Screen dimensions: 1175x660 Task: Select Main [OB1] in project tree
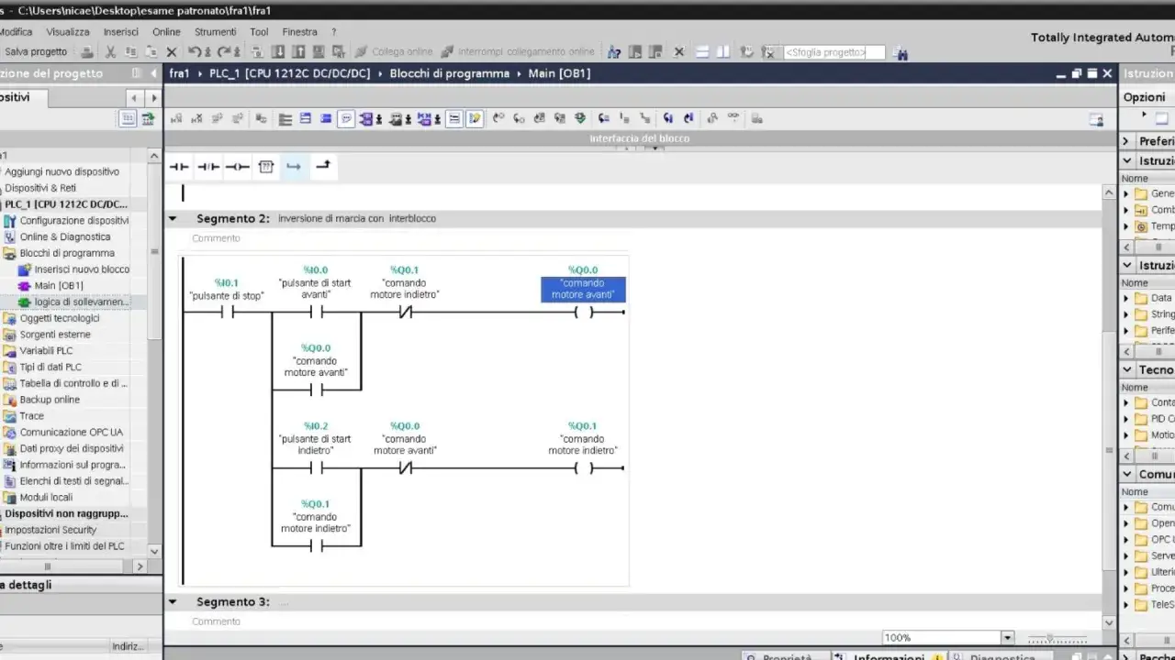59,285
